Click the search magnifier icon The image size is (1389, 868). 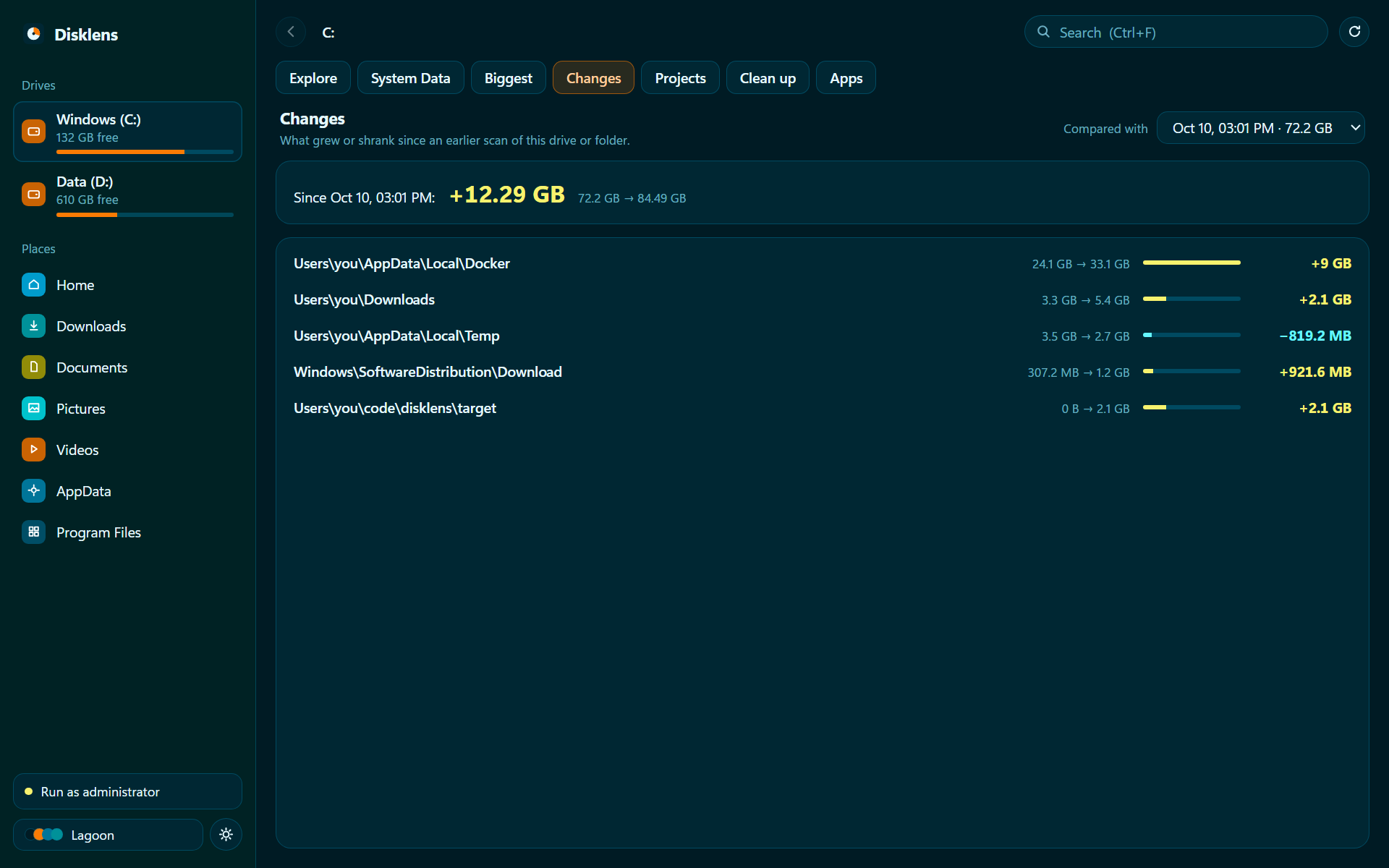1043,32
